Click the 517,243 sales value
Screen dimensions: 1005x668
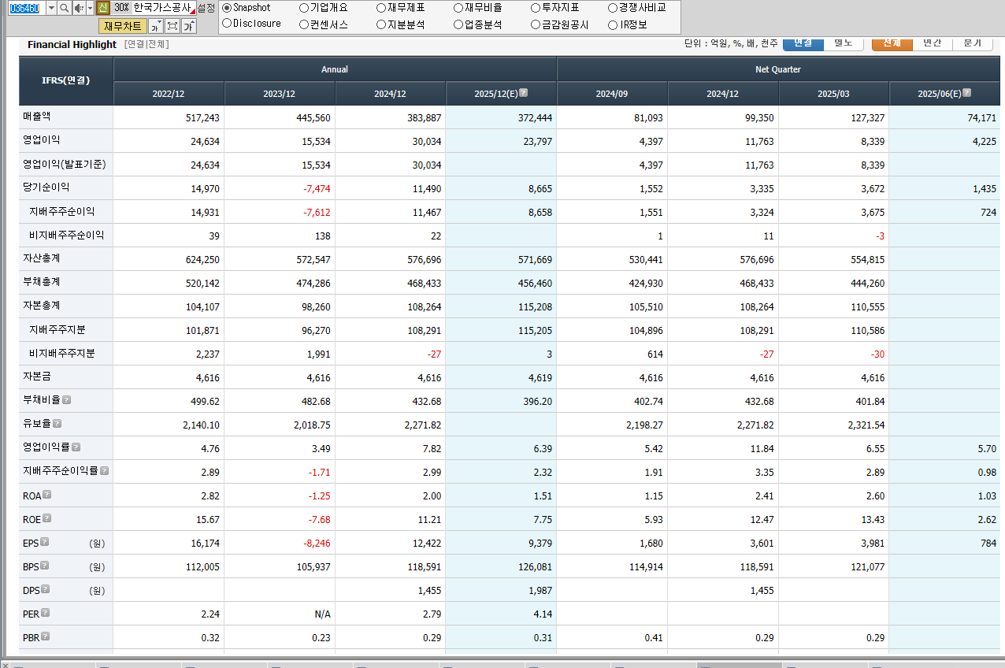coord(202,117)
